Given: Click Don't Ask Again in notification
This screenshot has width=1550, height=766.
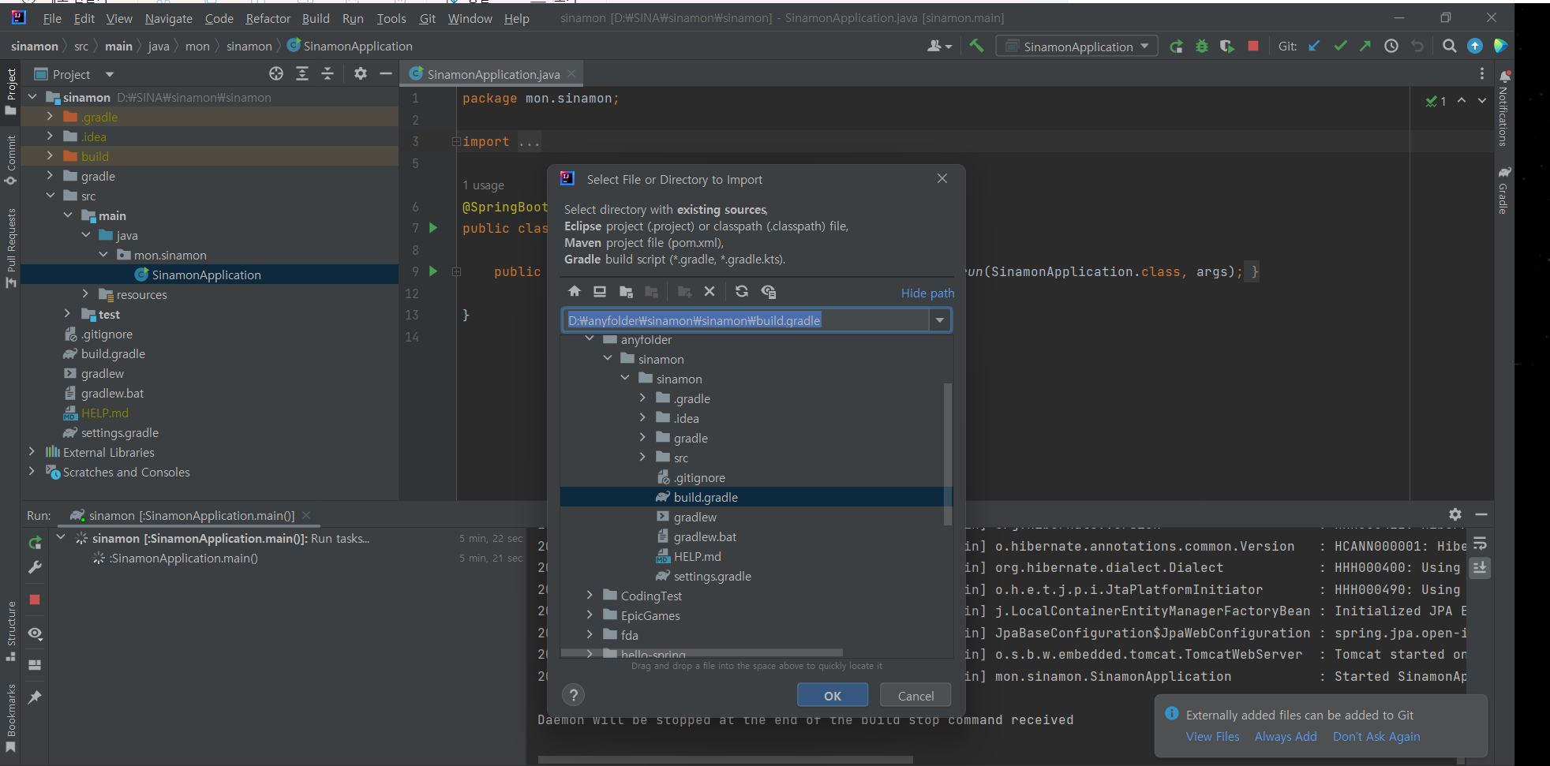Looking at the screenshot, I should tap(1376, 737).
